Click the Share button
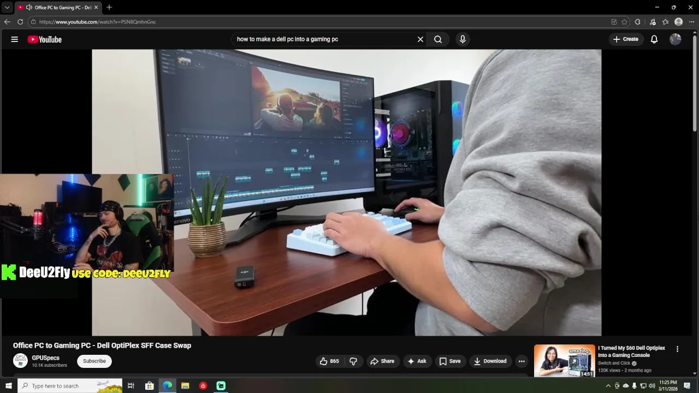This screenshot has height=393, width=699. click(382, 361)
